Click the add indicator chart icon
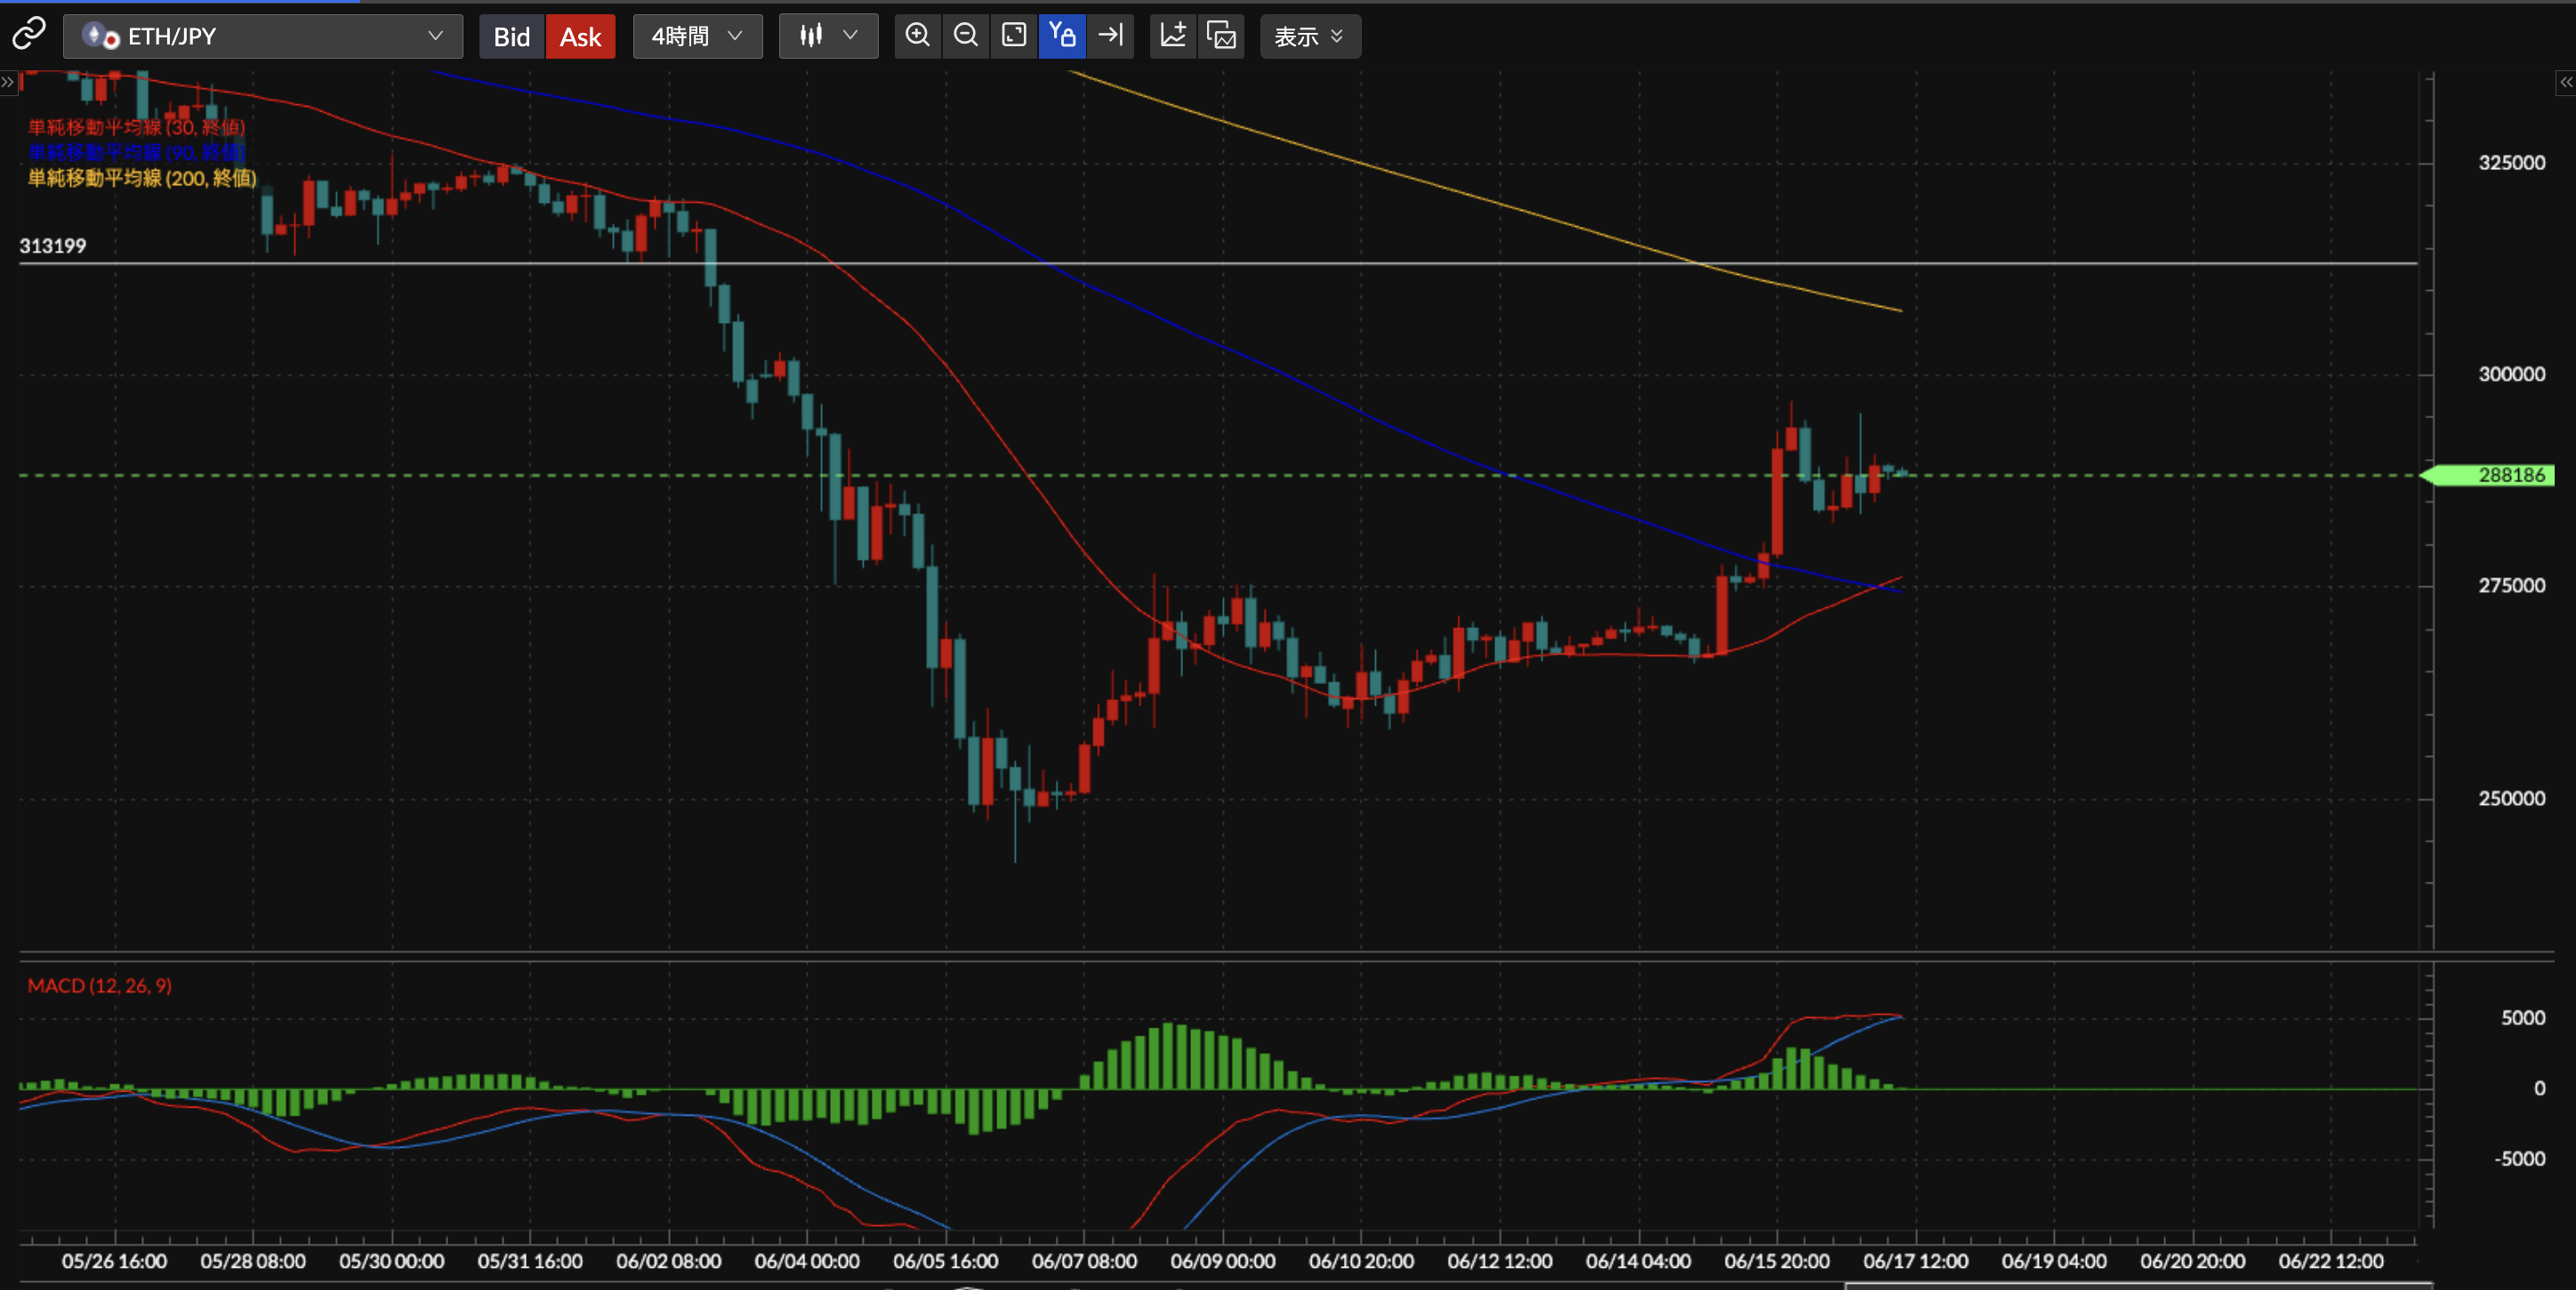 coord(1173,36)
